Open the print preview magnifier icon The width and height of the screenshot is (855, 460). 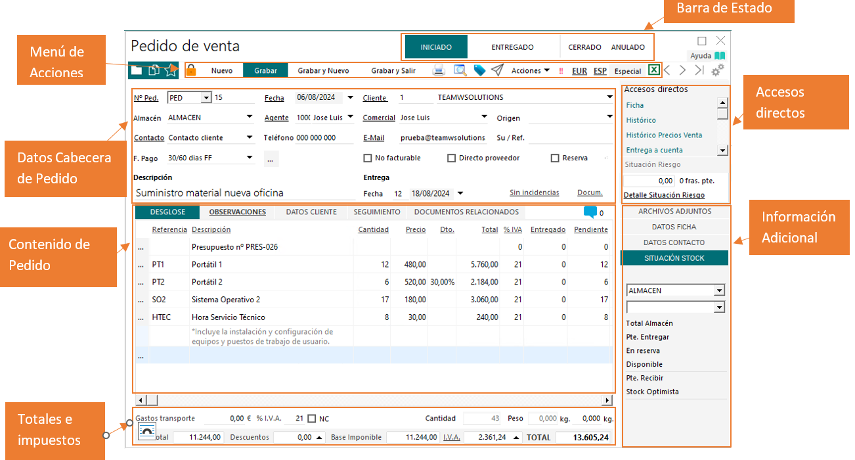pos(460,70)
